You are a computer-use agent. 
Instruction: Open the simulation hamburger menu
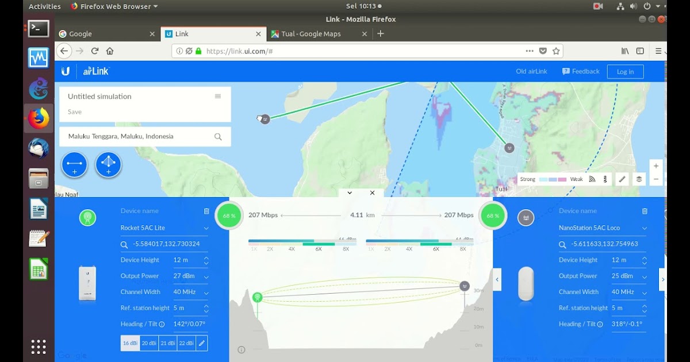218,97
